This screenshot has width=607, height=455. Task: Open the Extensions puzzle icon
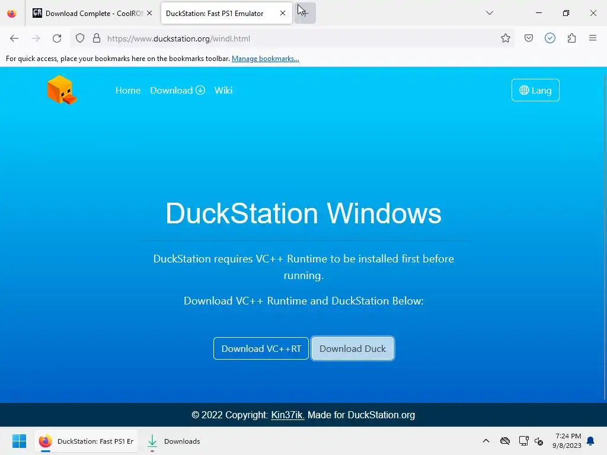571,38
